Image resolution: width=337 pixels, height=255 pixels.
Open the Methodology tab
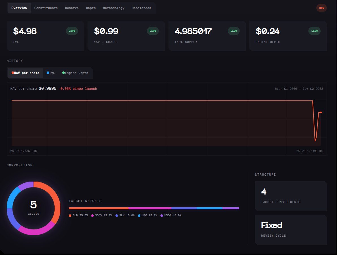pos(113,8)
